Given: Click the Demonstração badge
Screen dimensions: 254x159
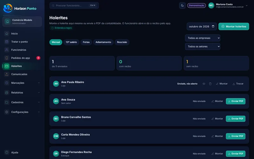Looking at the screenshot, I should coord(197,5).
